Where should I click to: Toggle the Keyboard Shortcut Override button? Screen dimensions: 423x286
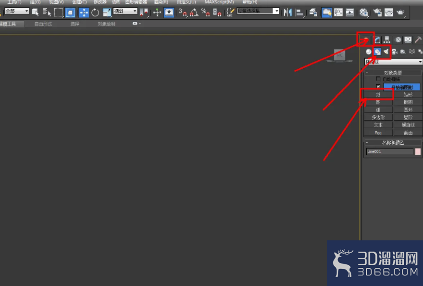click(x=169, y=12)
